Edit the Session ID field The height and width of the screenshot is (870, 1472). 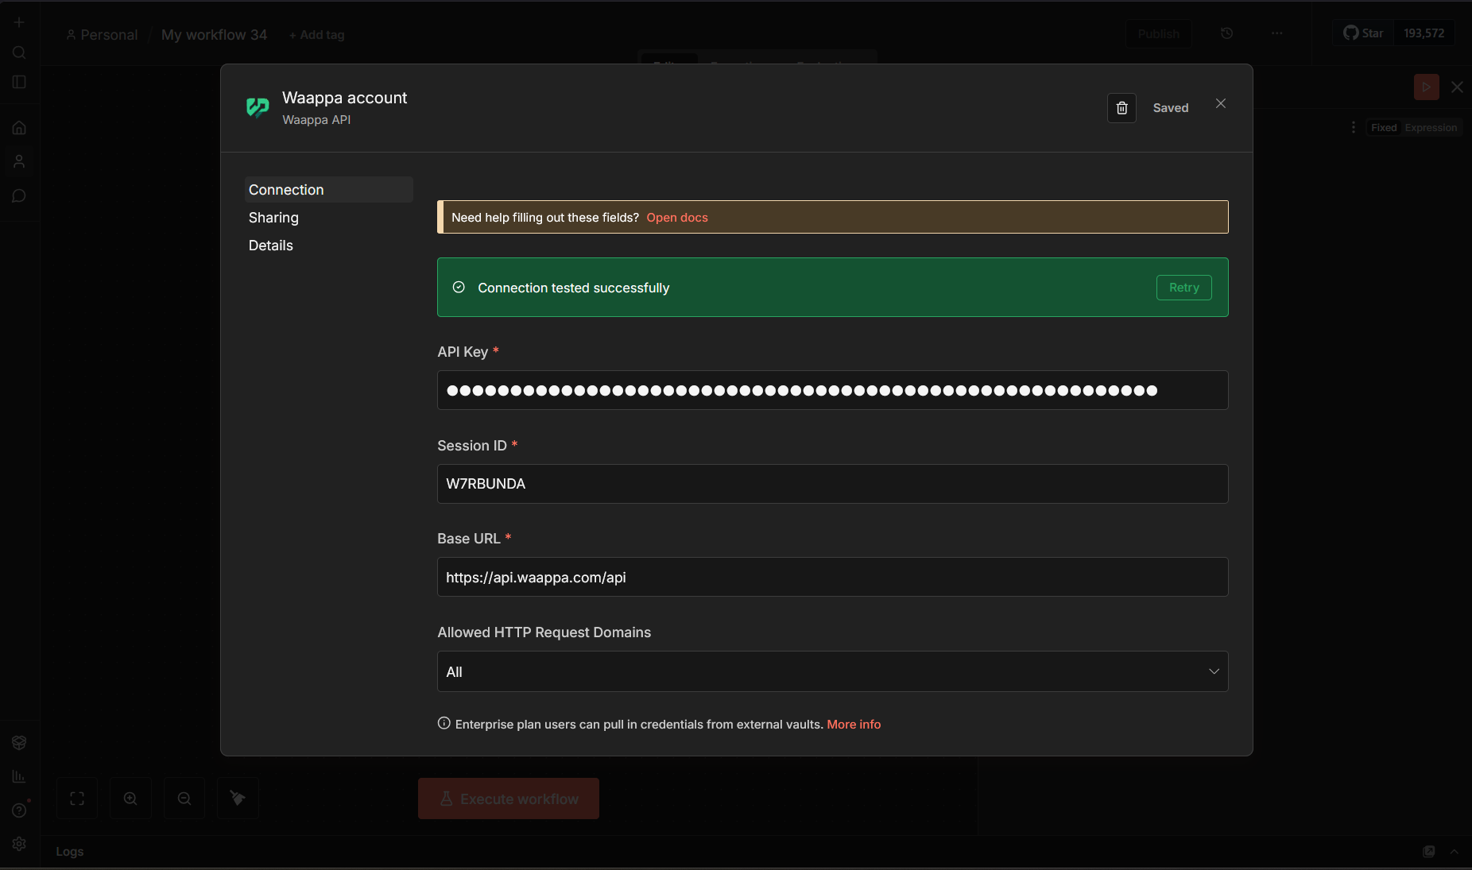coord(832,484)
